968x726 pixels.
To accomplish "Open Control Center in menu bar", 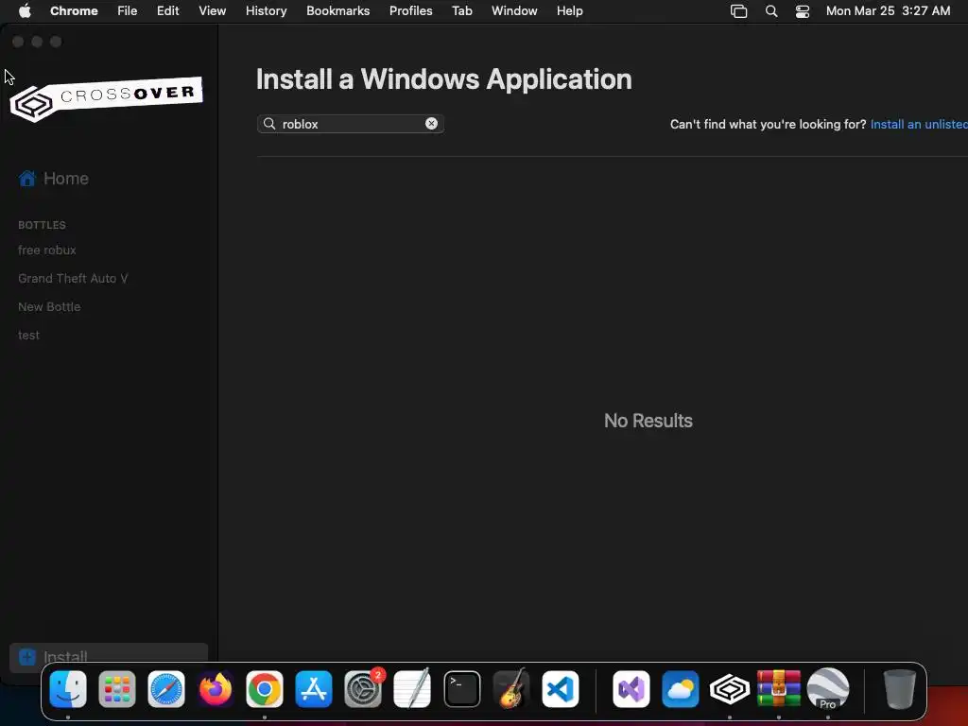I will click(803, 11).
